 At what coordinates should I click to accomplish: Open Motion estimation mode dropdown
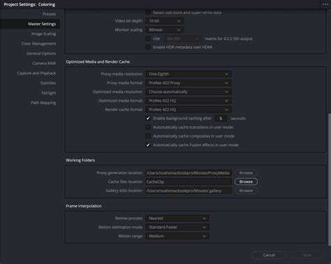[177, 227]
